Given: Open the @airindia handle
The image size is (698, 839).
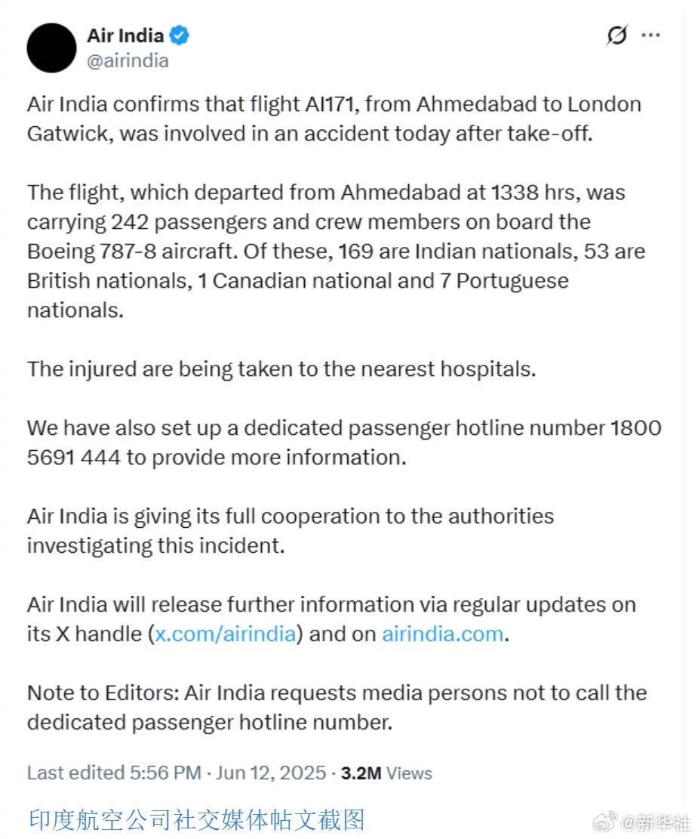Looking at the screenshot, I should click(x=128, y=61).
